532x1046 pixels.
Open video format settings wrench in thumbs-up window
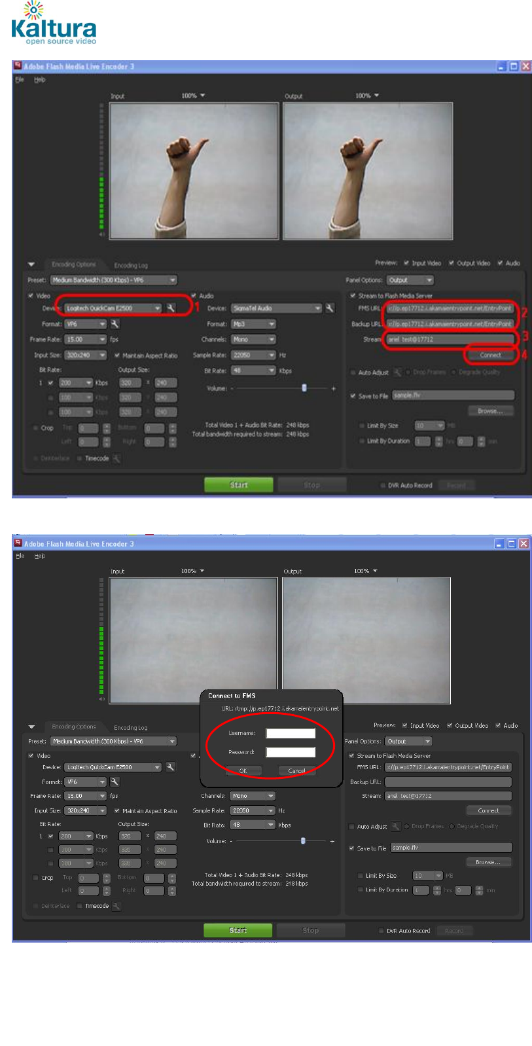(115, 323)
